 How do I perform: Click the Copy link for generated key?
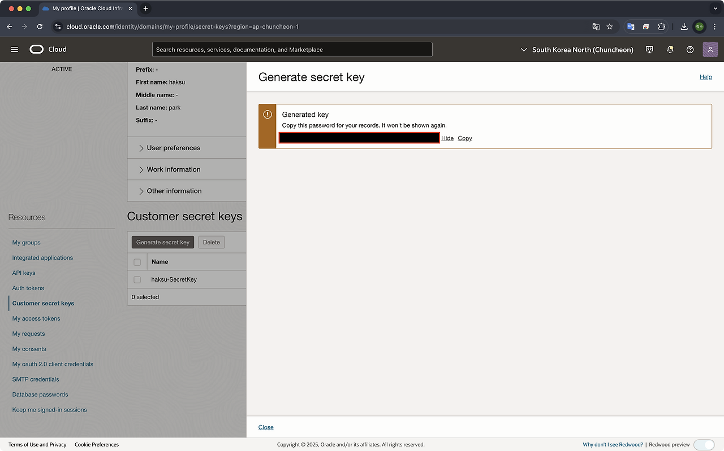465,138
